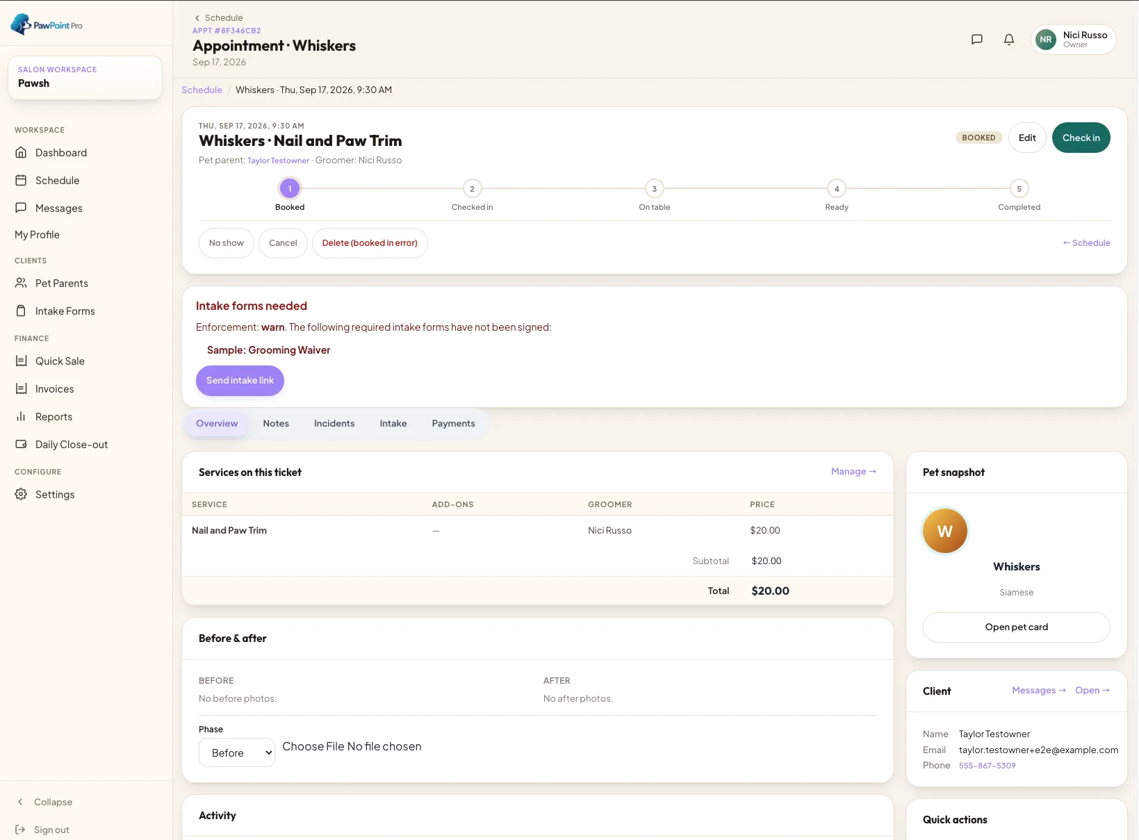The width and height of the screenshot is (1139, 840).
Task: Switch to the Payments tab
Action: [x=454, y=423]
